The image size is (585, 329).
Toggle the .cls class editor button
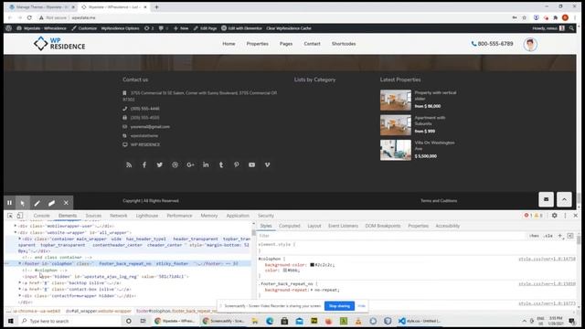coord(548,236)
